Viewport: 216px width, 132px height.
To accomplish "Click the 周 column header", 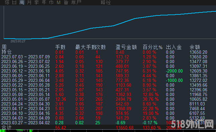I will (x=4, y=47).
